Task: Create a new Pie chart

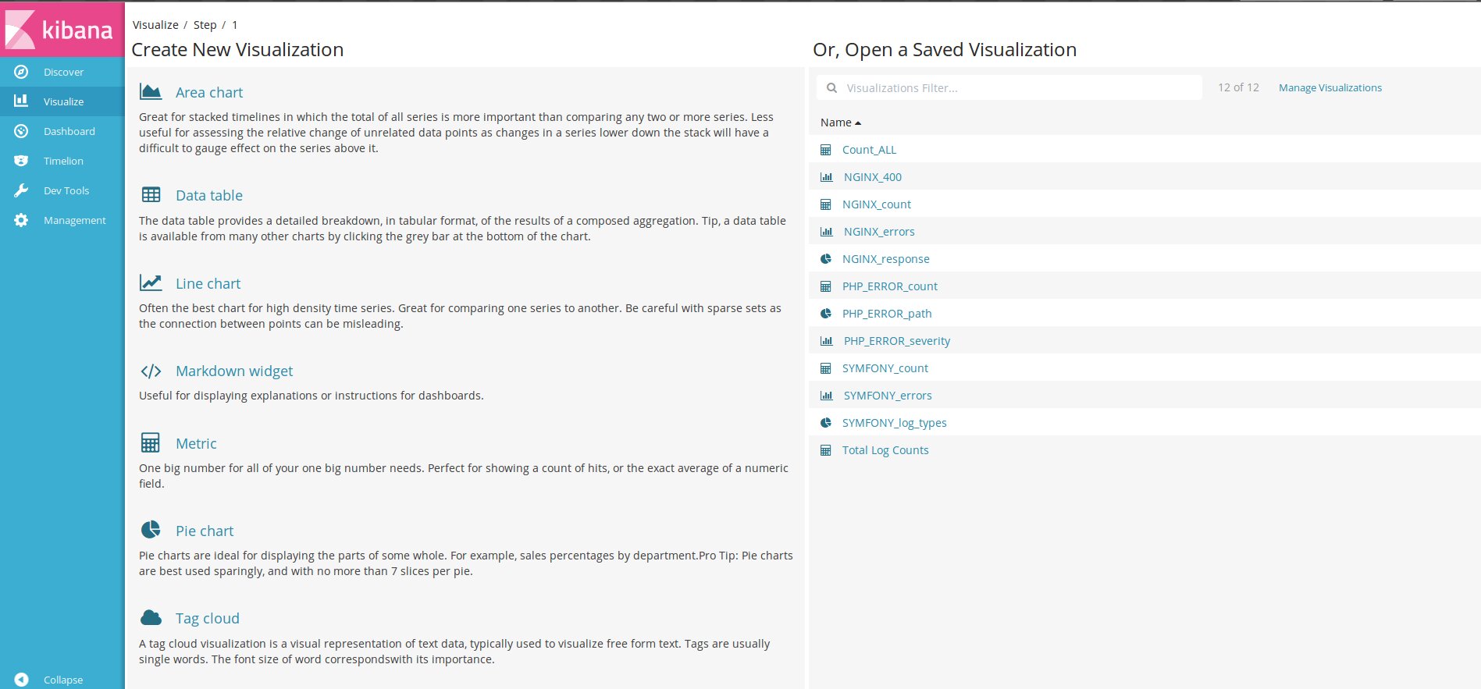Action: (205, 531)
